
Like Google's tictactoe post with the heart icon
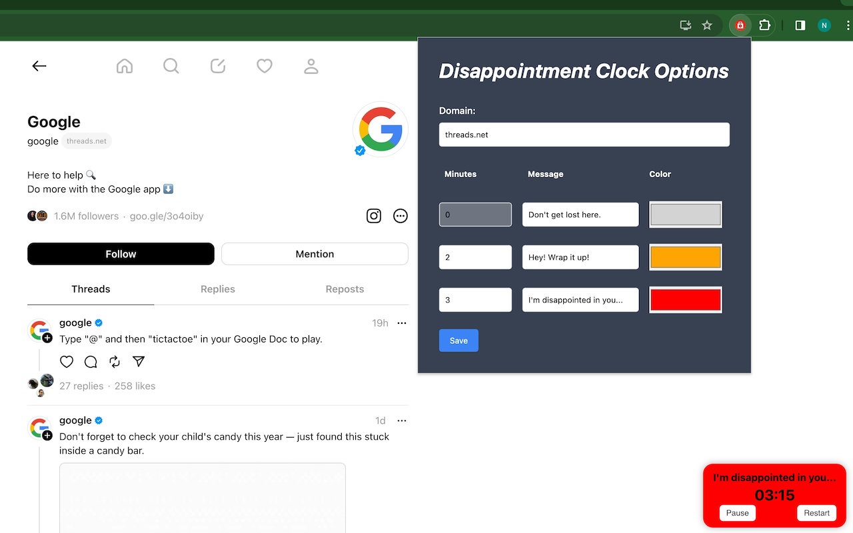click(x=66, y=361)
